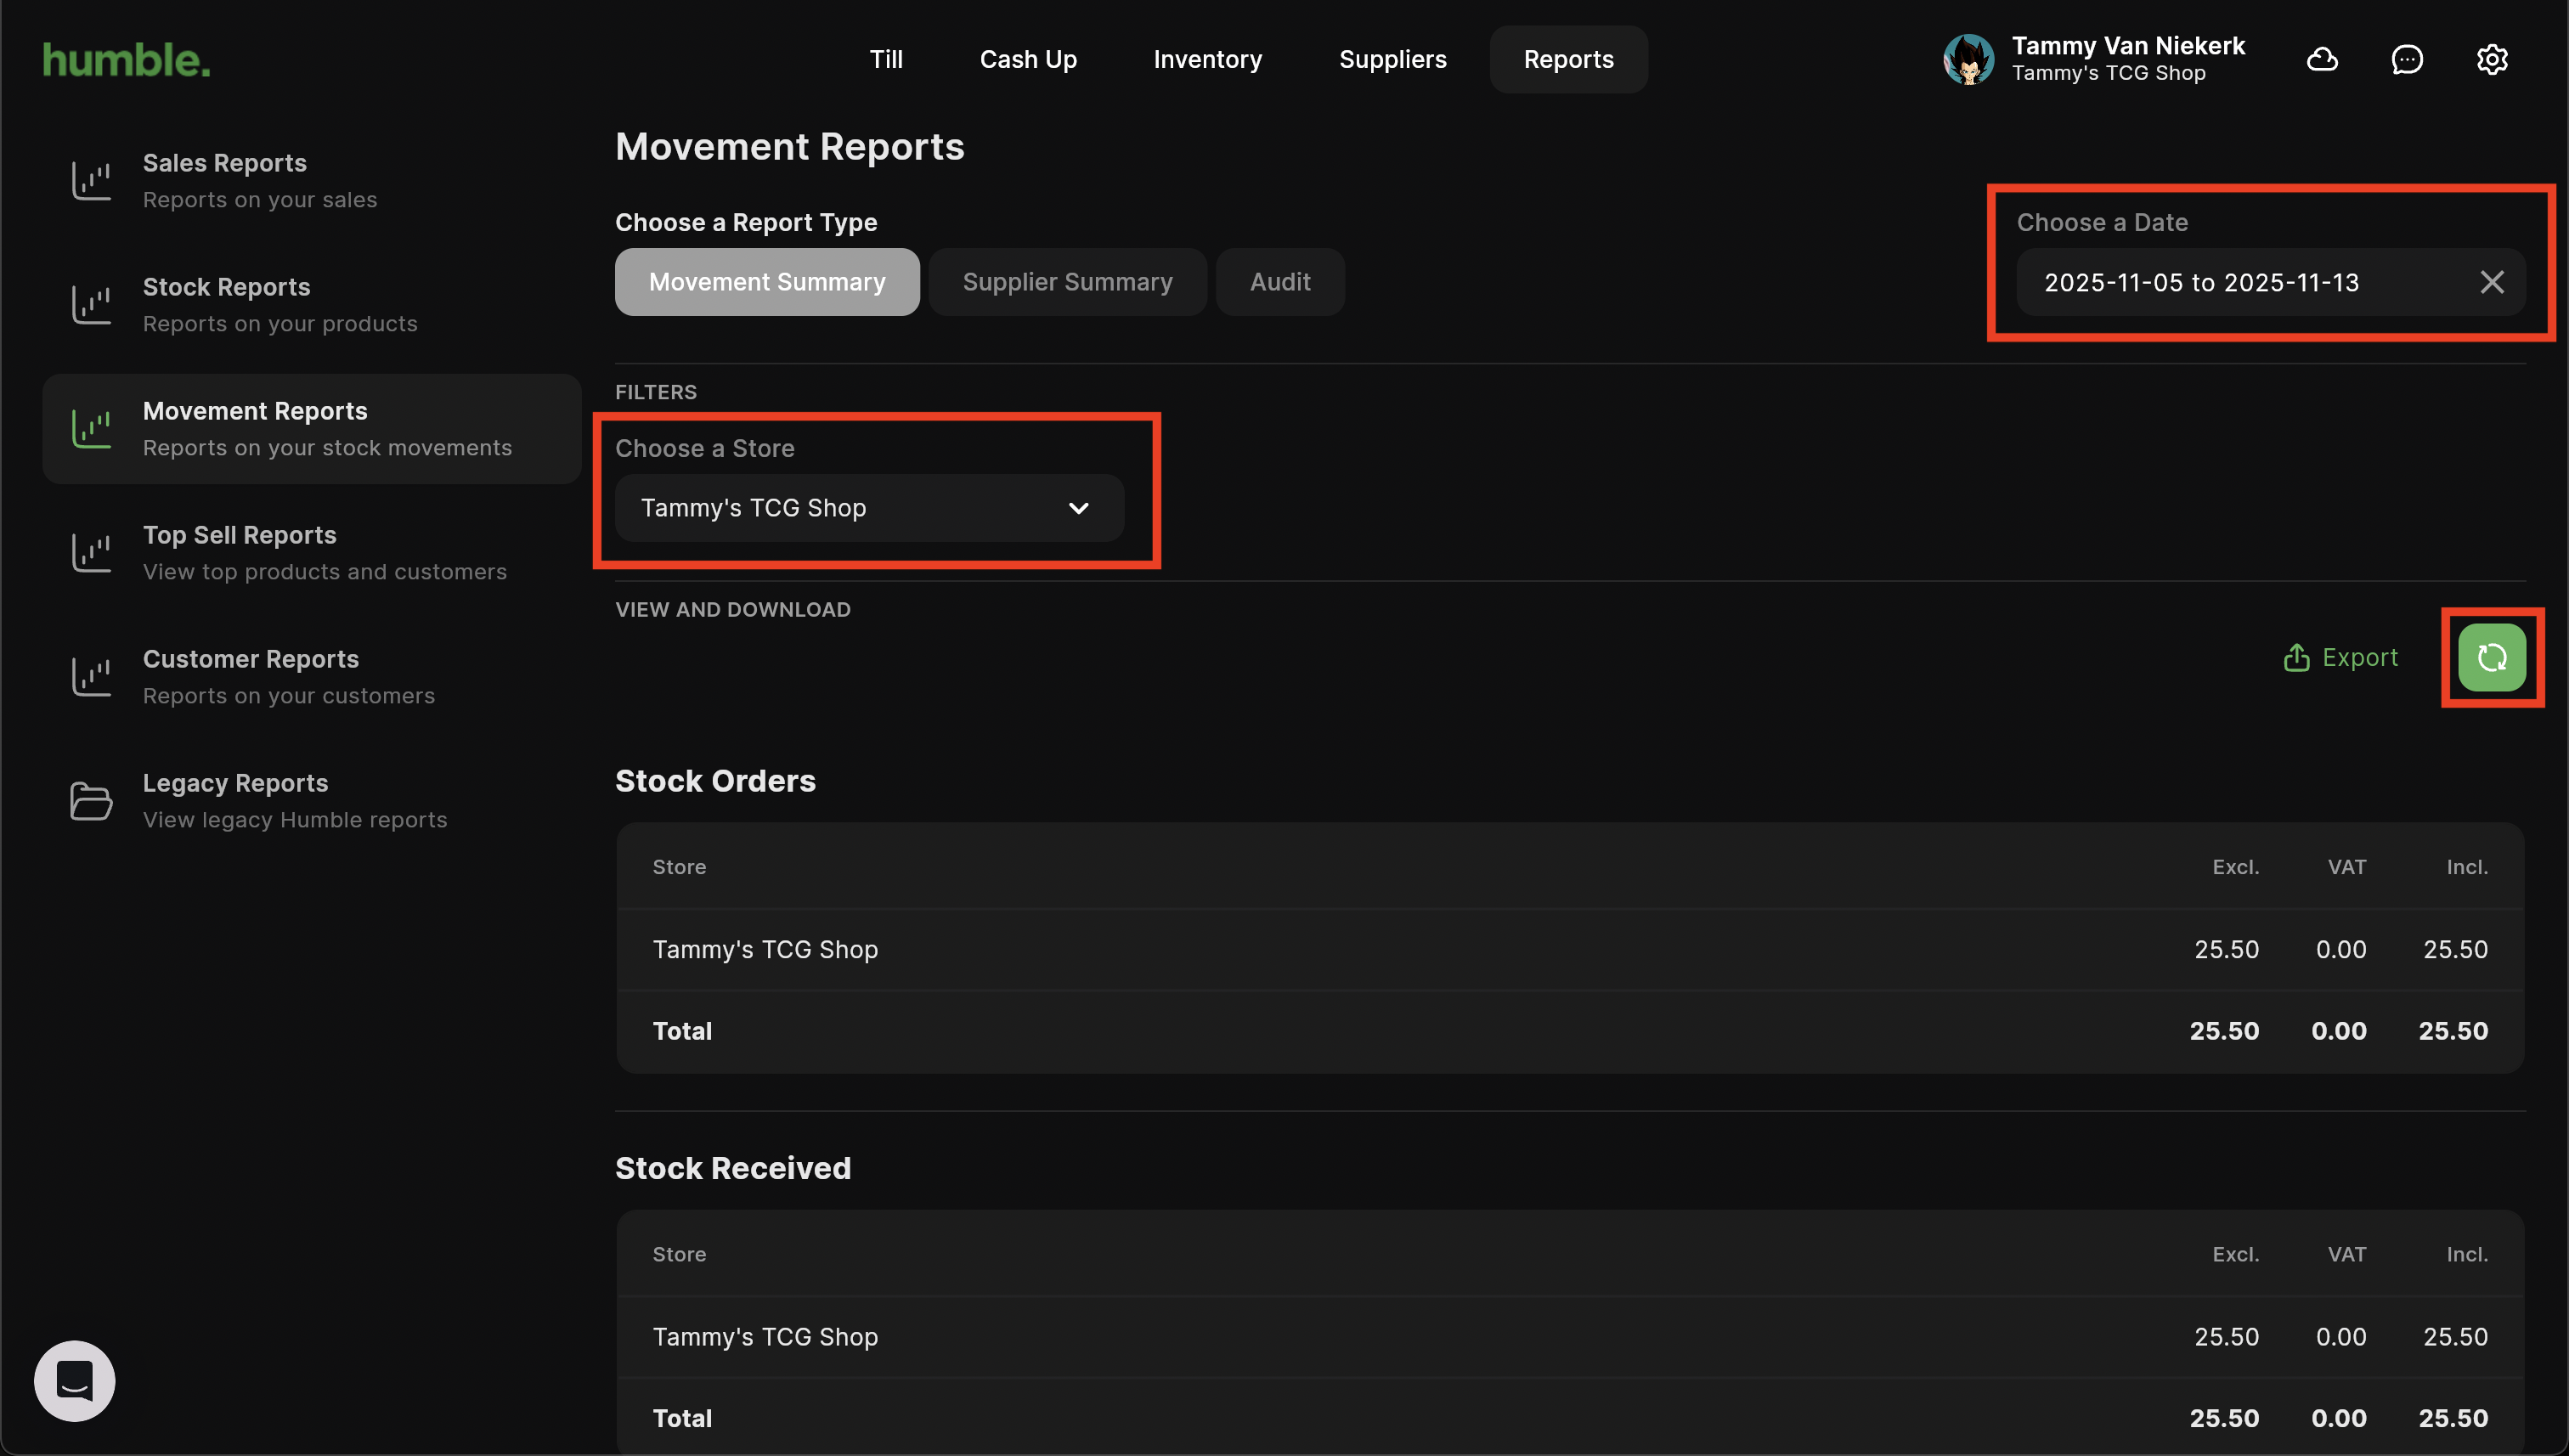Select Audit report type
This screenshot has height=1456, width=2569.
pyautogui.click(x=1279, y=282)
